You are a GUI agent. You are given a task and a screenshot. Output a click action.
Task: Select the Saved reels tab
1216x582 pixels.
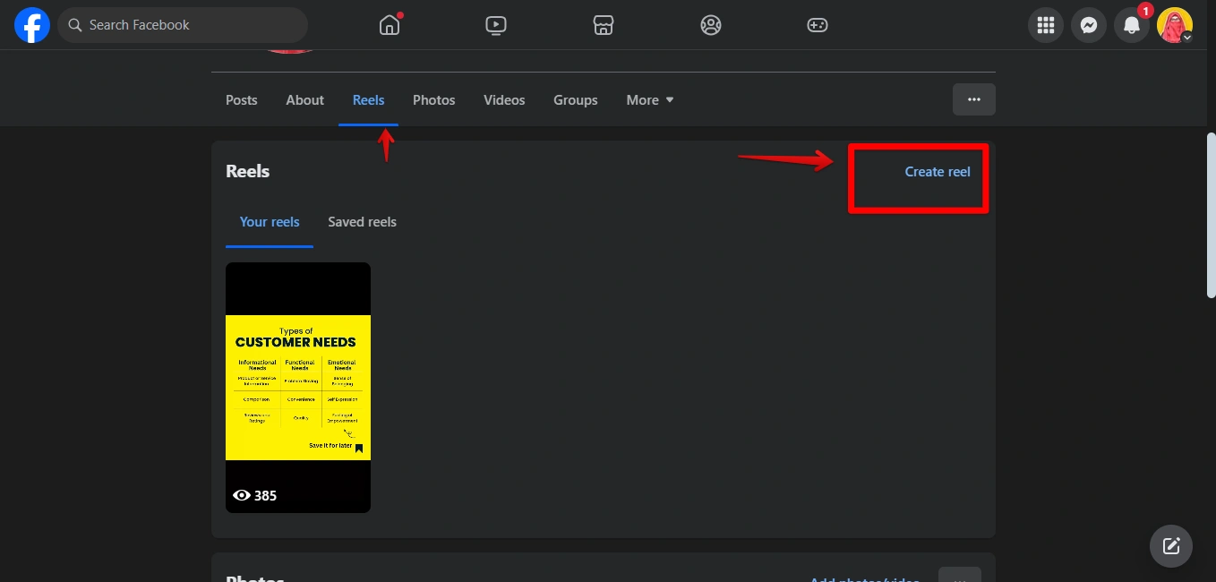click(362, 222)
